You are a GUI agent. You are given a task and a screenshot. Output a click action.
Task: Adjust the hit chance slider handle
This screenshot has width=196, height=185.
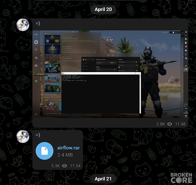coord(119,67)
